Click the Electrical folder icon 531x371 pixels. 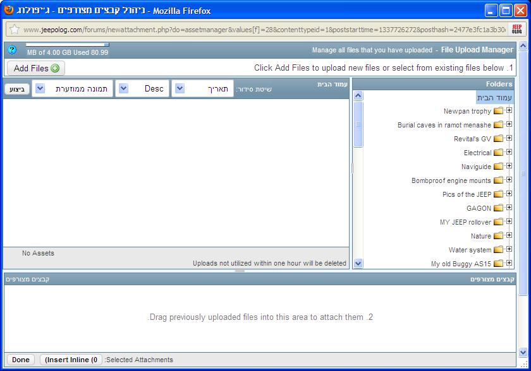498,153
